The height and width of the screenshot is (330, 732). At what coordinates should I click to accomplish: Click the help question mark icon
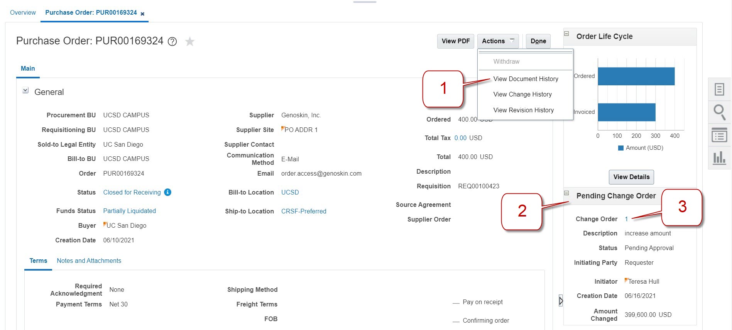pyautogui.click(x=172, y=42)
